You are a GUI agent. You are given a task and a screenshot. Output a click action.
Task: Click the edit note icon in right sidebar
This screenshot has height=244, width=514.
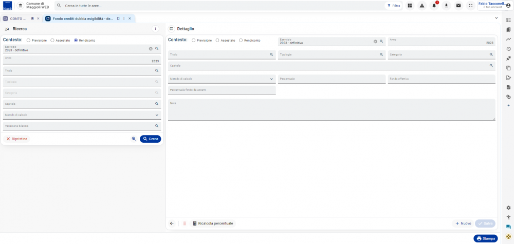coord(508,78)
